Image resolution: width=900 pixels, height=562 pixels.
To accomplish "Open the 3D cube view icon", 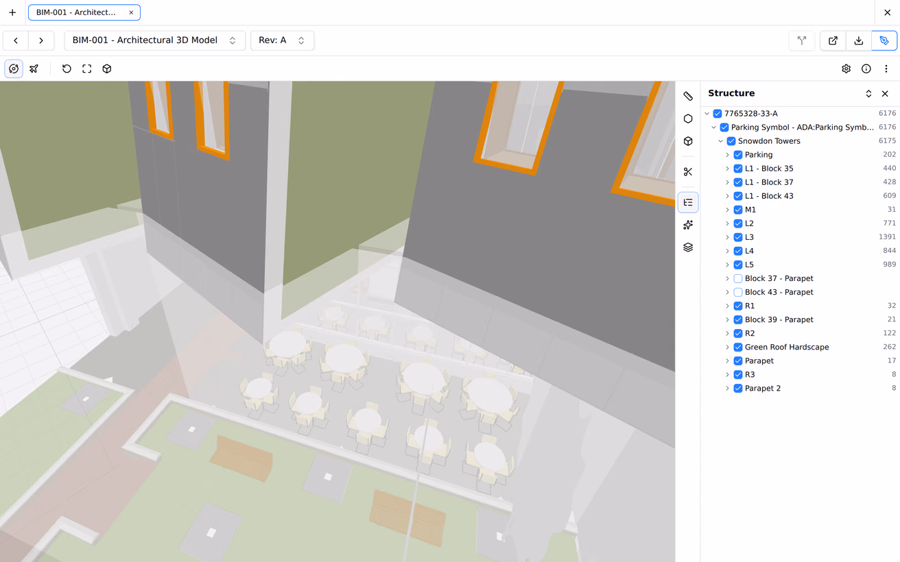I will coord(107,69).
